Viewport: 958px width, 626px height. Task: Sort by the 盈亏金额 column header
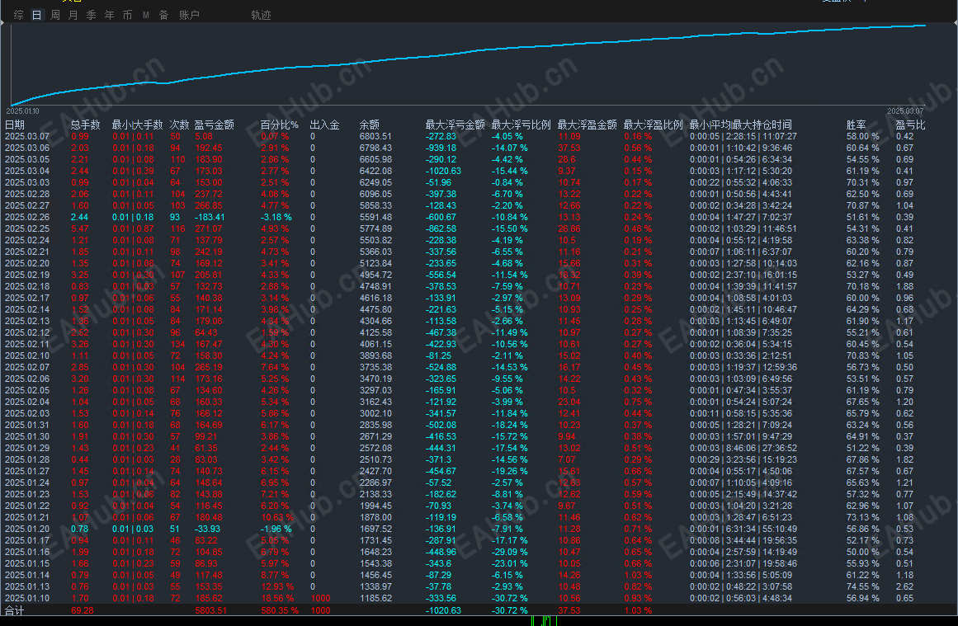pos(215,125)
